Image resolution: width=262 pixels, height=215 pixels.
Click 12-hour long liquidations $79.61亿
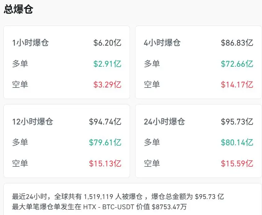(x=105, y=142)
